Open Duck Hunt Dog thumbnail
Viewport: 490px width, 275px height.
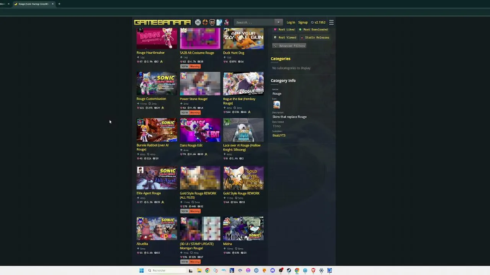pos(243,39)
